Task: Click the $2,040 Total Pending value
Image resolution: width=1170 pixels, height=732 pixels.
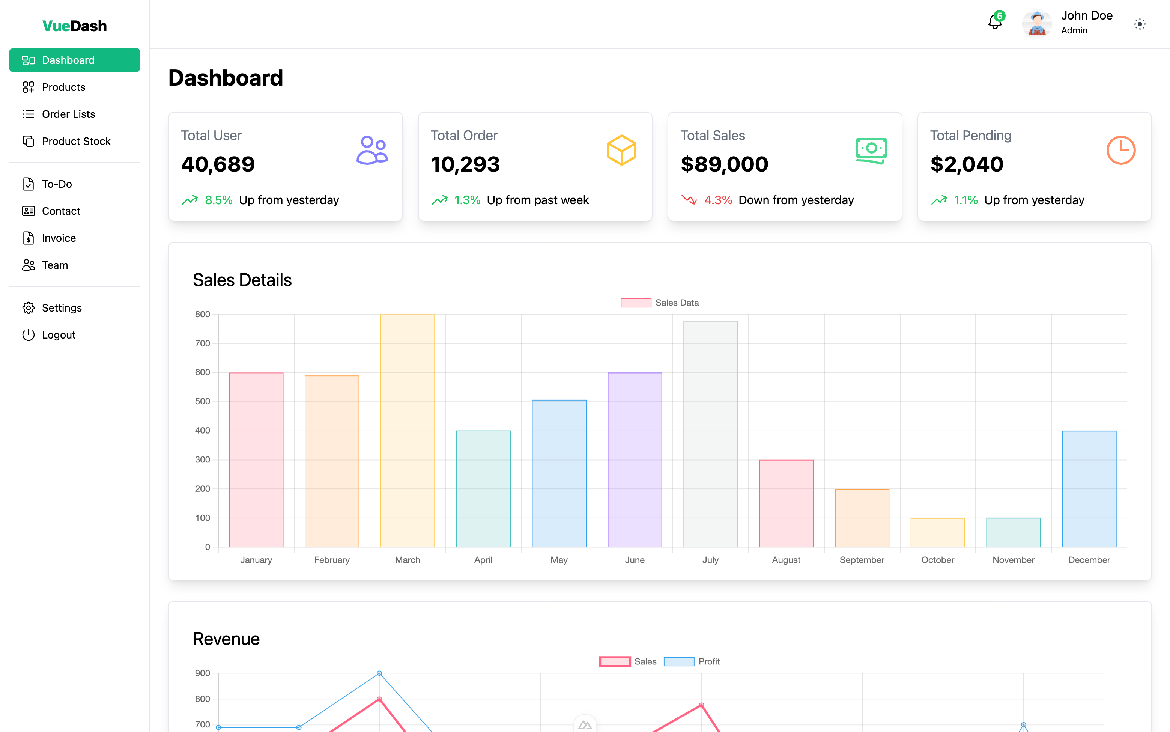Action: [967, 164]
